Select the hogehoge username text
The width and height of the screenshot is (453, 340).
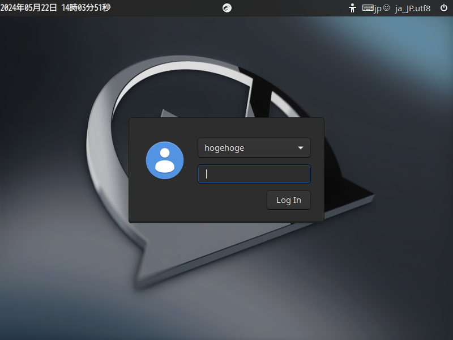[x=224, y=148]
